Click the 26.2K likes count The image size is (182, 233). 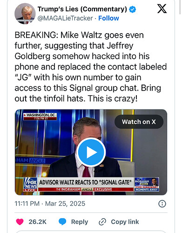[37, 222]
